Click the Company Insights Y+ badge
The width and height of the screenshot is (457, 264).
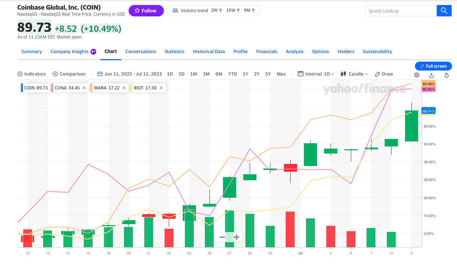point(93,51)
